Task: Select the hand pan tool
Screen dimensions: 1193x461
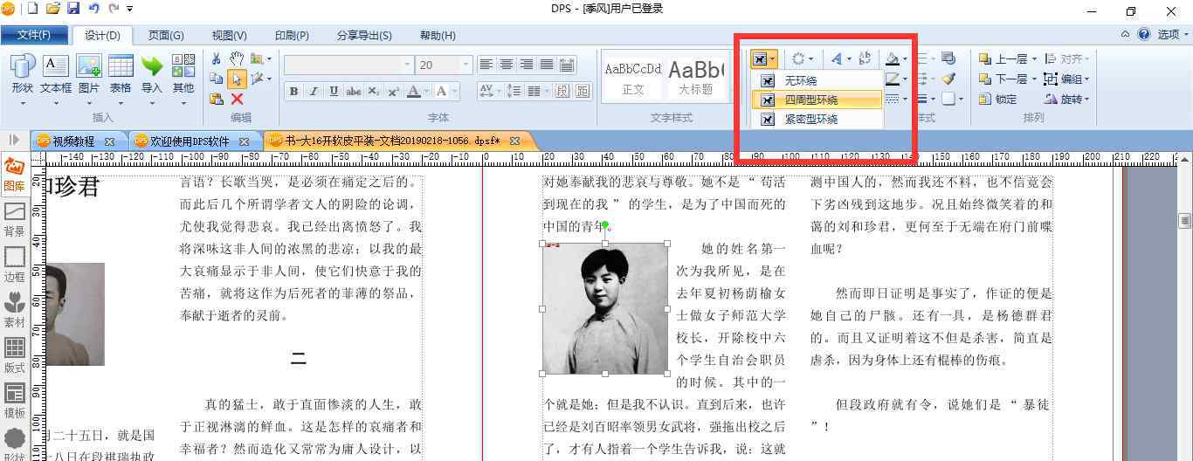Action: (x=236, y=58)
